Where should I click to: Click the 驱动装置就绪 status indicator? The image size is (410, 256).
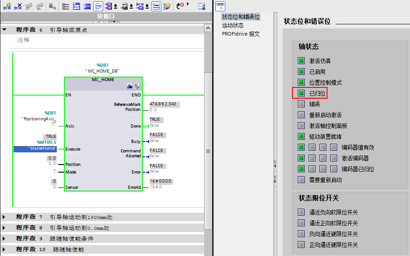[301, 137]
